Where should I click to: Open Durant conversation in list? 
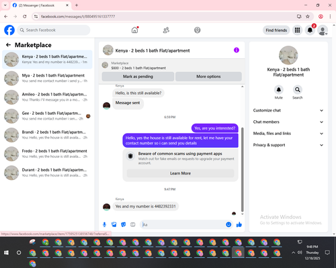click(x=47, y=173)
